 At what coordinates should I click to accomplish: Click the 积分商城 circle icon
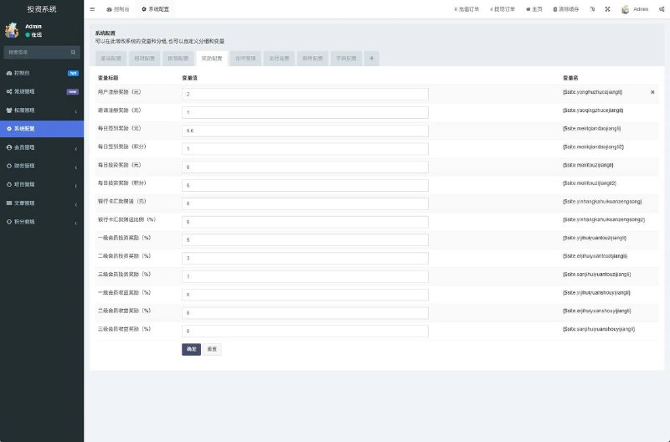coord(9,222)
